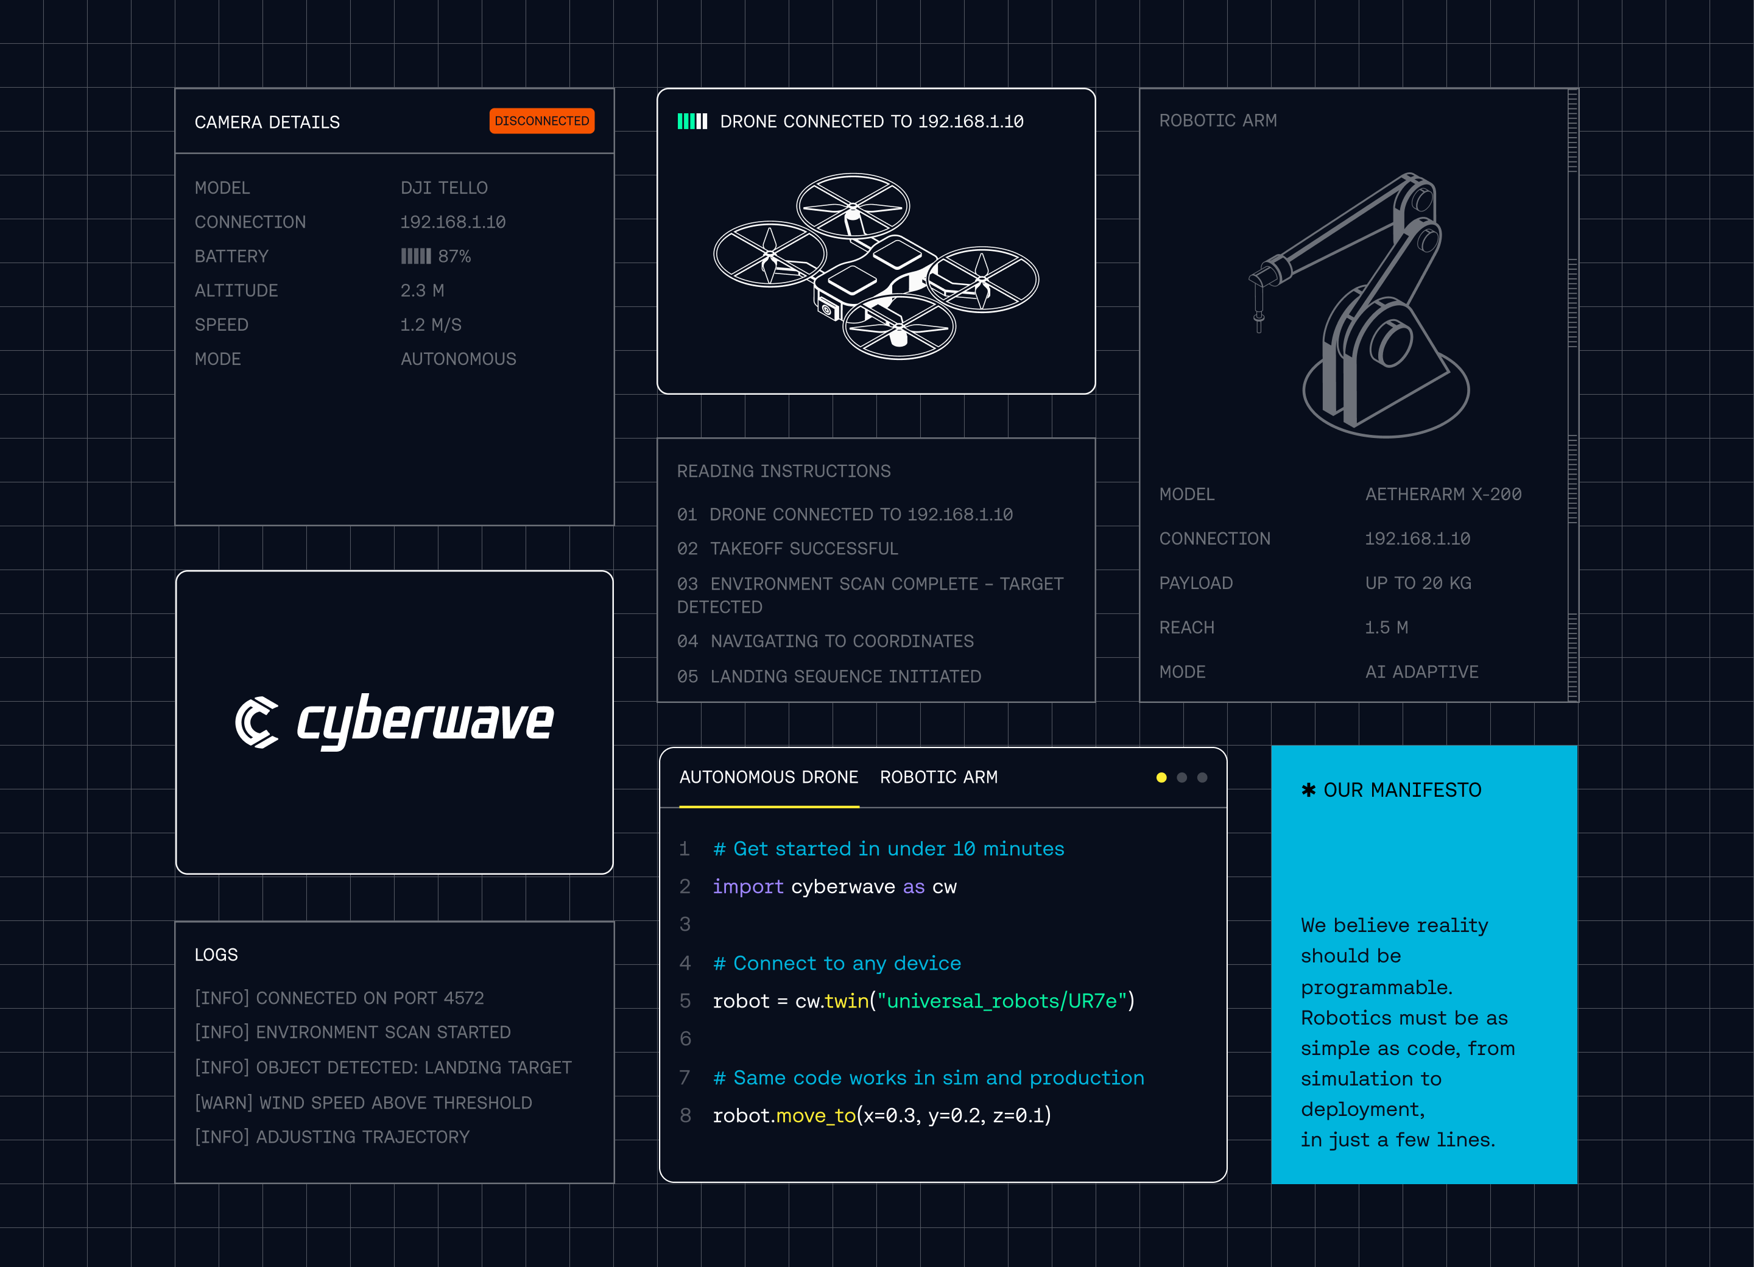Viewport: 1754px width, 1267px height.
Task: Click the cw.twin call on code line 5
Action: (x=831, y=1000)
